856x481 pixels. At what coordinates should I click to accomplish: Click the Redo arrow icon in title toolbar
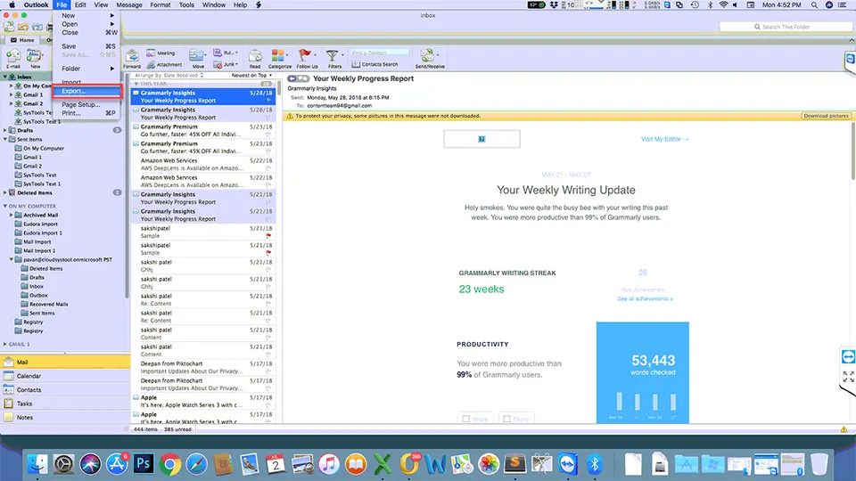(37, 27)
